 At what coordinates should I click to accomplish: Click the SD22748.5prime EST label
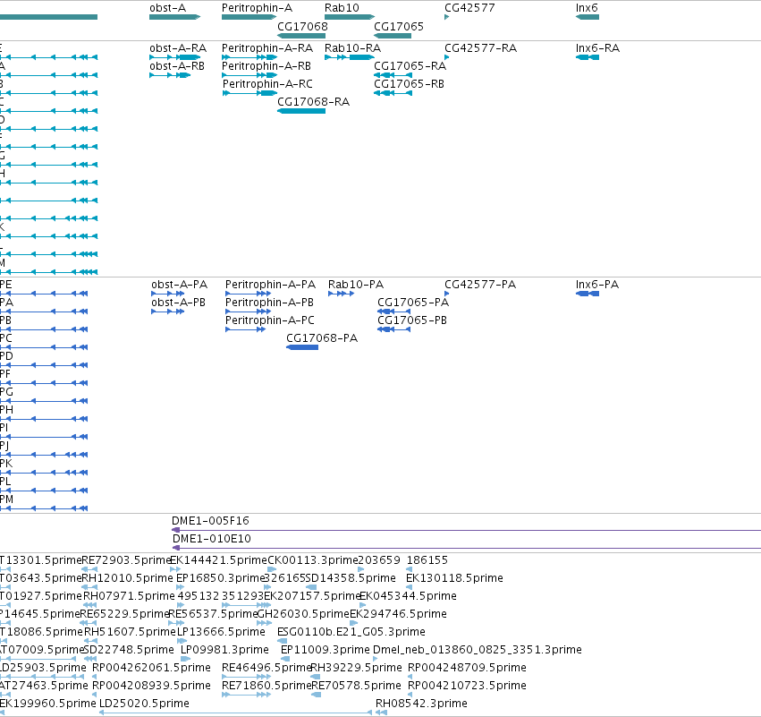(129, 650)
